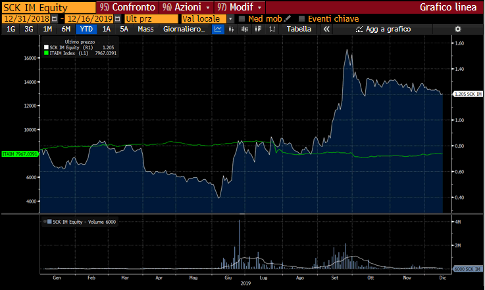Click the Dic month axis label

[x=443, y=278]
